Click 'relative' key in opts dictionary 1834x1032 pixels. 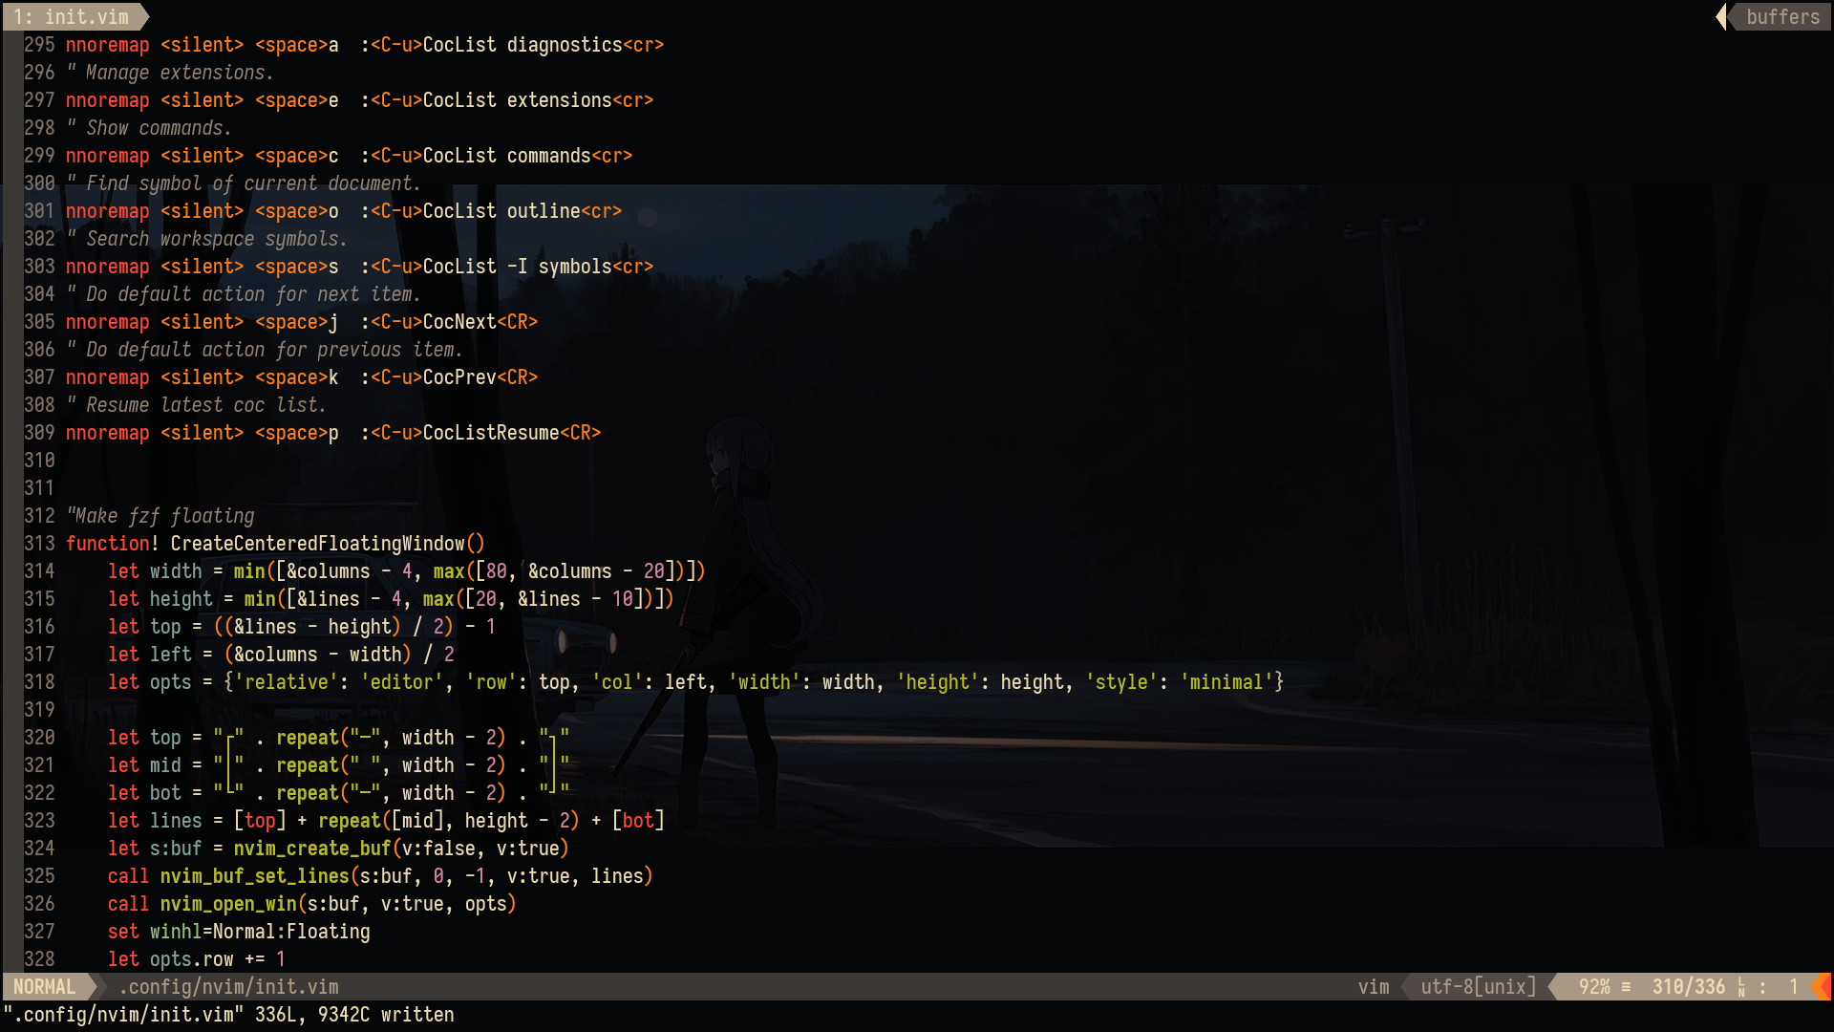[x=286, y=682]
